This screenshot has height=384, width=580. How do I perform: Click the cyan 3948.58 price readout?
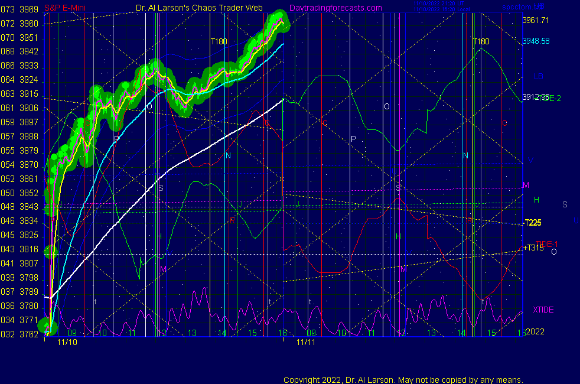[x=536, y=41]
